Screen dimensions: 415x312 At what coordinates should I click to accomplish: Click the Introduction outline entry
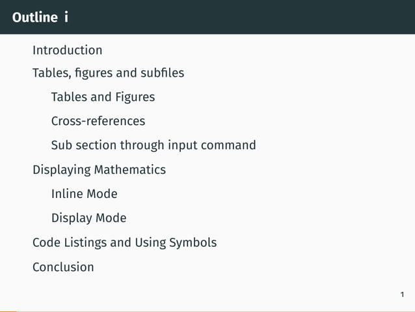(x=67, y=50)
